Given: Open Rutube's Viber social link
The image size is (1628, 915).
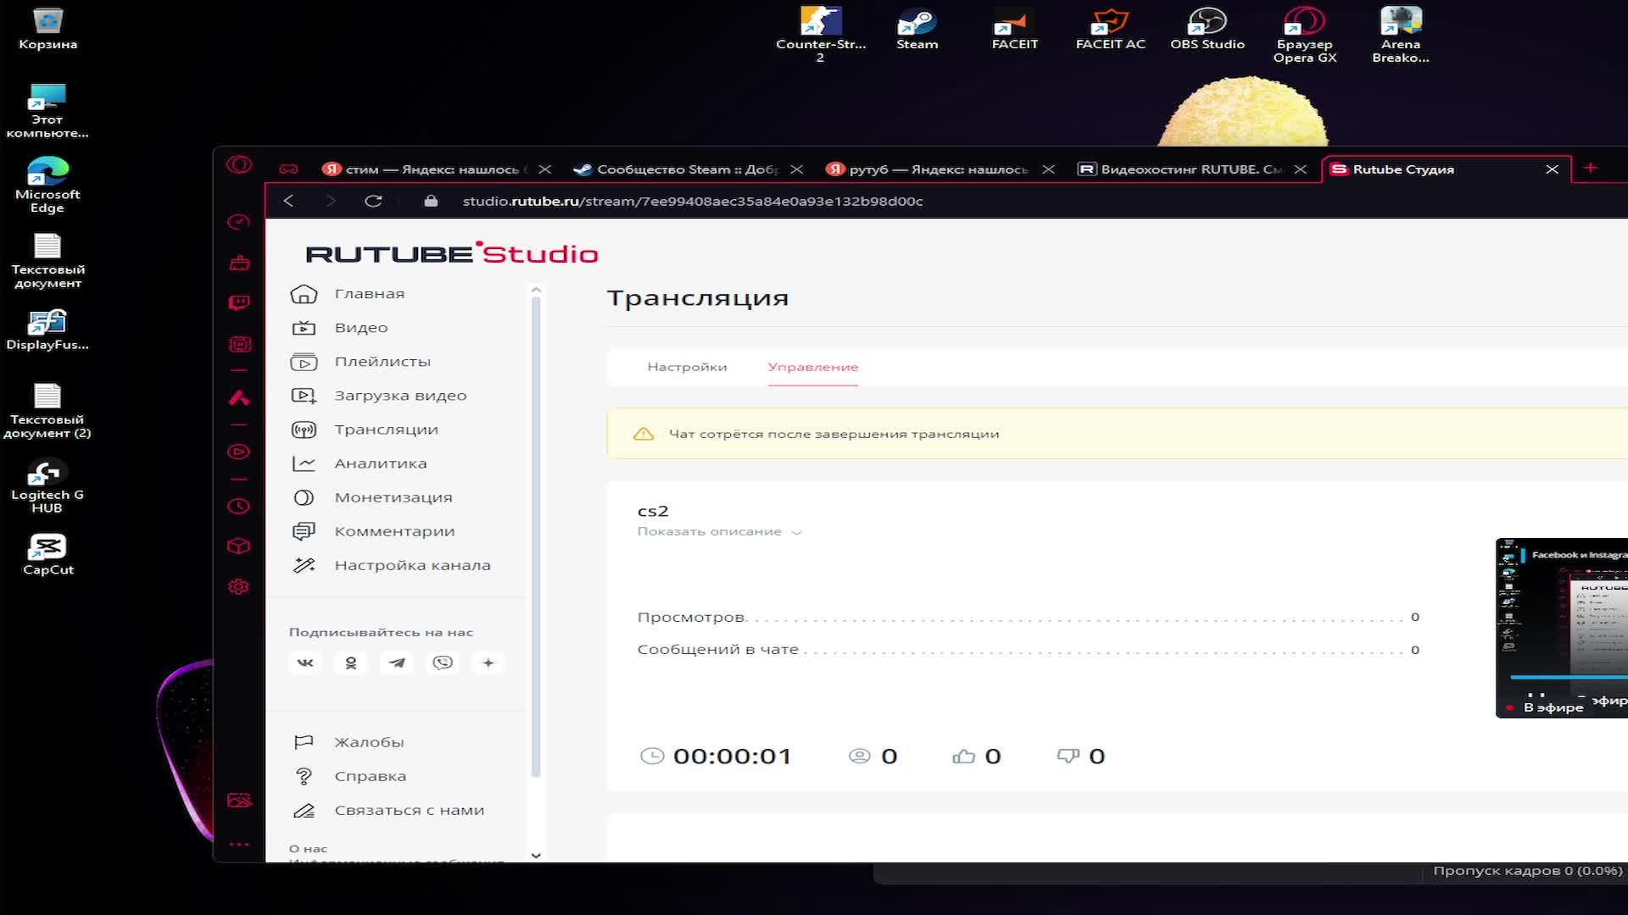Looking at the screenshot, I should click(x=443, y=663).
